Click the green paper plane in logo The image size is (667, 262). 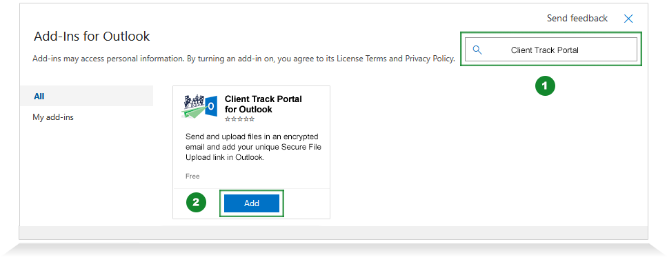tap(194, 112)
